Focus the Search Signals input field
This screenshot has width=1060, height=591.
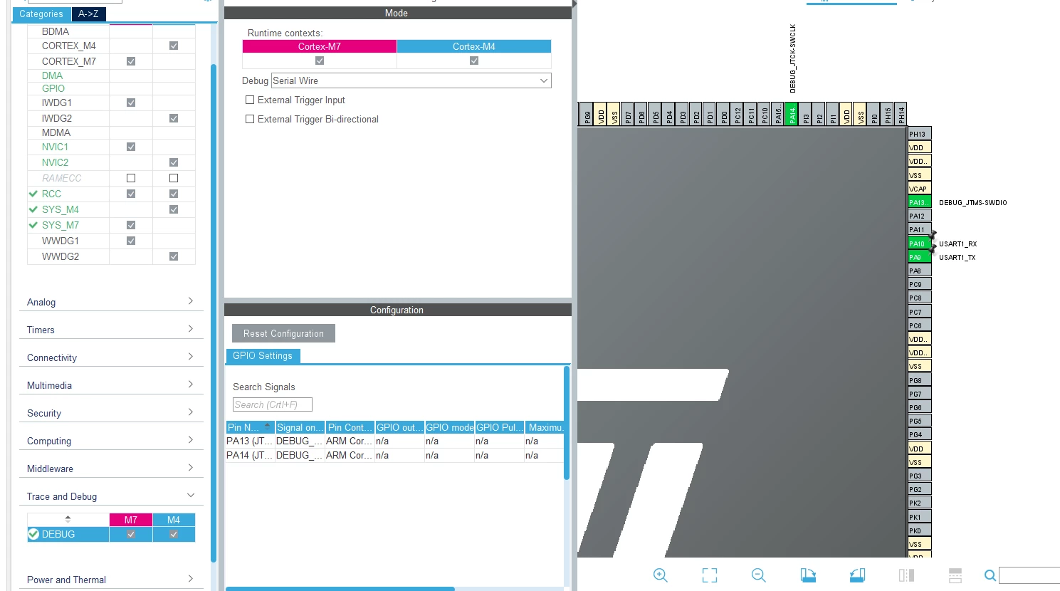273,404
